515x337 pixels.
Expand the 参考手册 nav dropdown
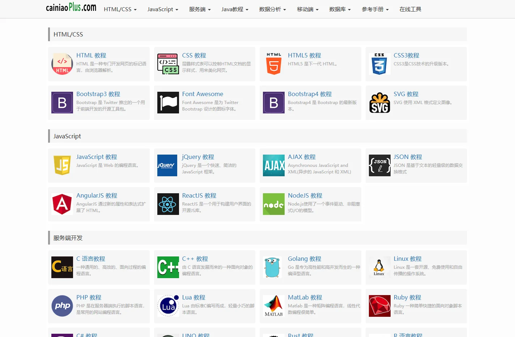pos(375,9)
